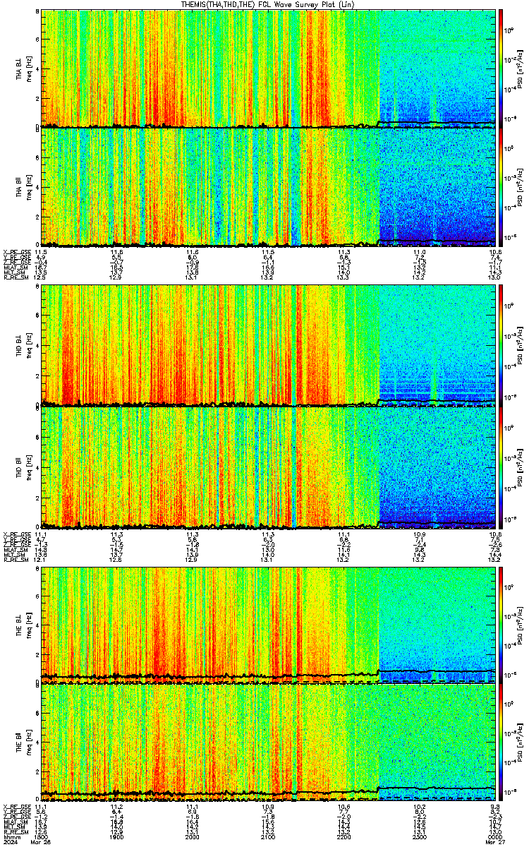
Task: Click the 2100 time tick label
Action: click(268, 836)
